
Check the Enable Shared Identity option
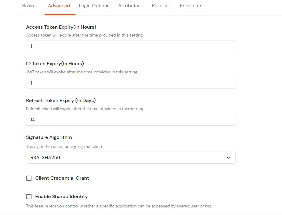(x=29, y=197)
